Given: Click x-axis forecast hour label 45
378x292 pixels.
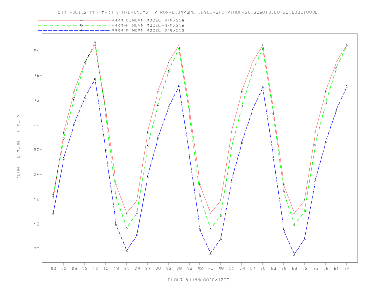Looking at the screenshot, I should coord(210,268).
